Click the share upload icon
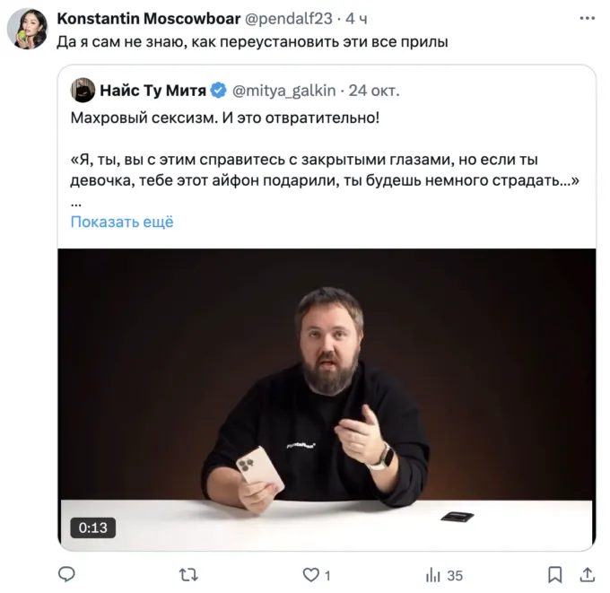This screenshot has width=610, height=593. [587, 574]
